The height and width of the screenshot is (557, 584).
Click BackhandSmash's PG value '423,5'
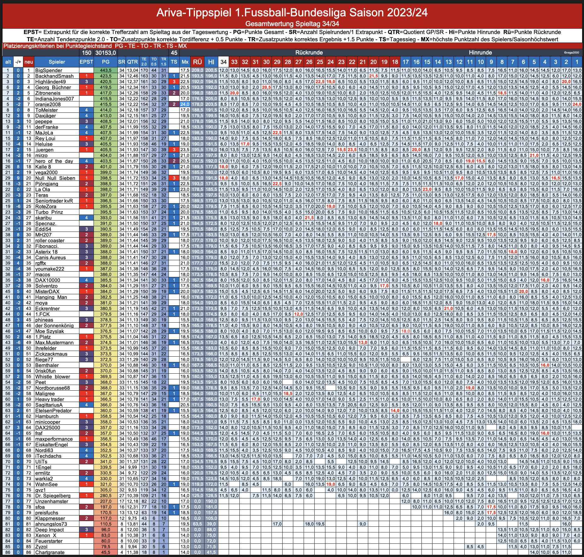pyautogui.click(x=106, y=76)
